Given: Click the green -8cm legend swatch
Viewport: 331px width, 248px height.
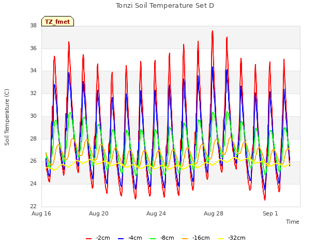Looking at the screenshot, I should 153,239.
